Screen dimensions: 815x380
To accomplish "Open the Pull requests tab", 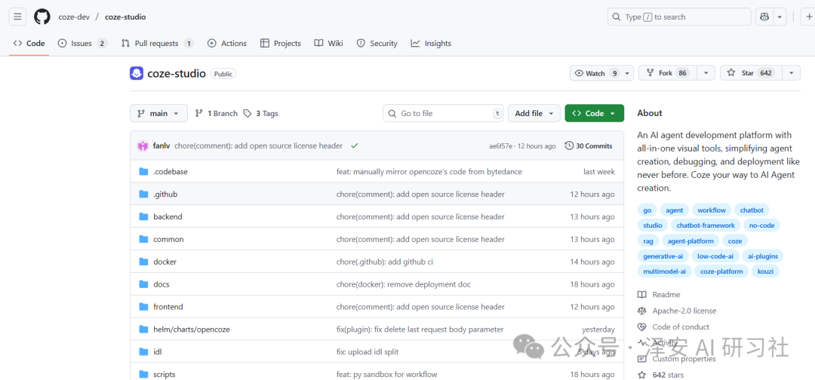I will pos(158,44).
